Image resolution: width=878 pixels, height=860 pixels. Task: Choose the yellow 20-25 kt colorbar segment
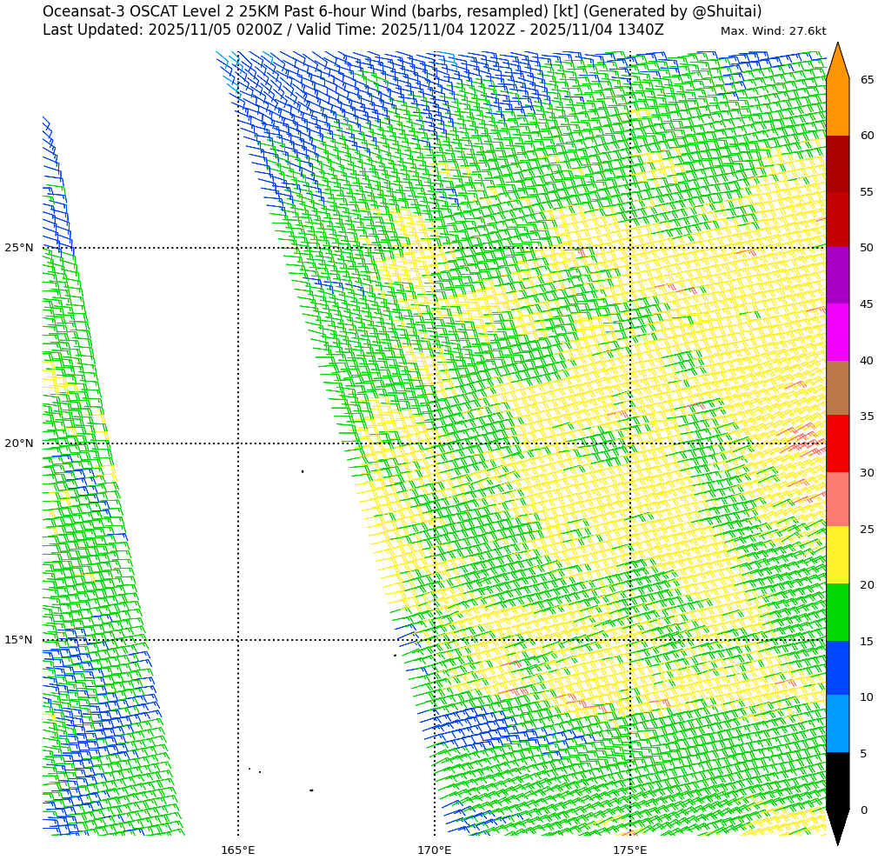tap(837, 556)
